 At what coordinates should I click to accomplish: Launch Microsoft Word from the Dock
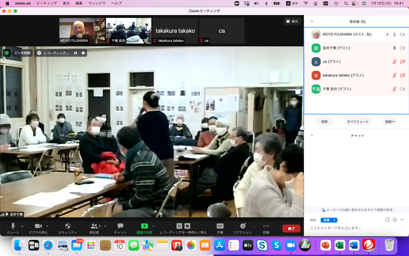[x=354, y=245]
